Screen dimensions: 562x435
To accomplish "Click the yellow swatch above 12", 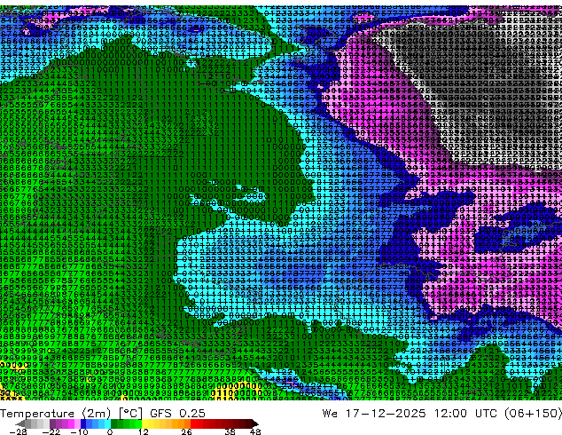I will (144, 423).
